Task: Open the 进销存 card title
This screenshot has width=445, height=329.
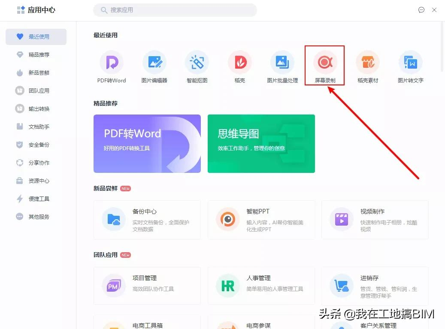Action: [369, 278]
